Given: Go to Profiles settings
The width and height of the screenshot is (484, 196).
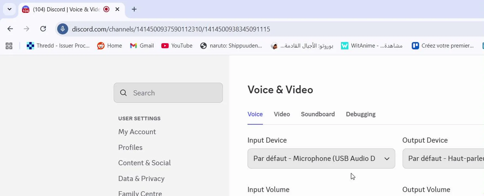Looking at the screenshot, I should tap(130, 147).
